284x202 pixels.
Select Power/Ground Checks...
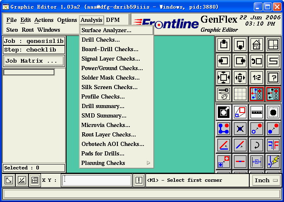coord(117,68)
